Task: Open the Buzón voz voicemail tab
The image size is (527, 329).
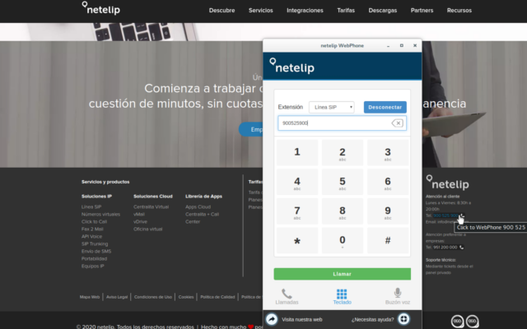Action: click(398, 297)
